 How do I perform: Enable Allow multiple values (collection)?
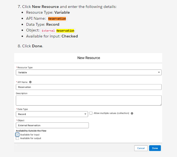point(91,113)
